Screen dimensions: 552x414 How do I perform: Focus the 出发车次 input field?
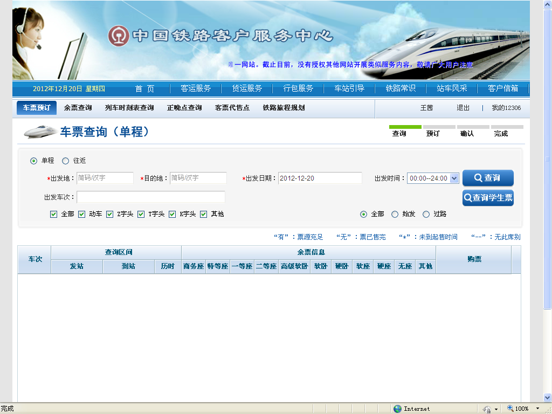pos(151,197)
